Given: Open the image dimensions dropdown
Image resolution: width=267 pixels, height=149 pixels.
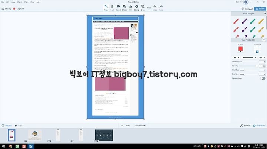Looking at the screenshot, I should point(141,125).
